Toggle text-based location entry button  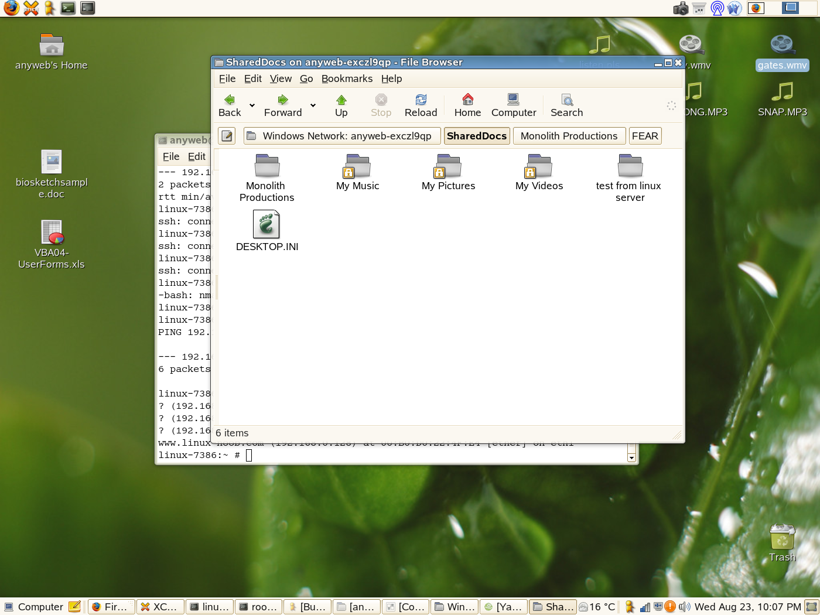tap(227, 136)
